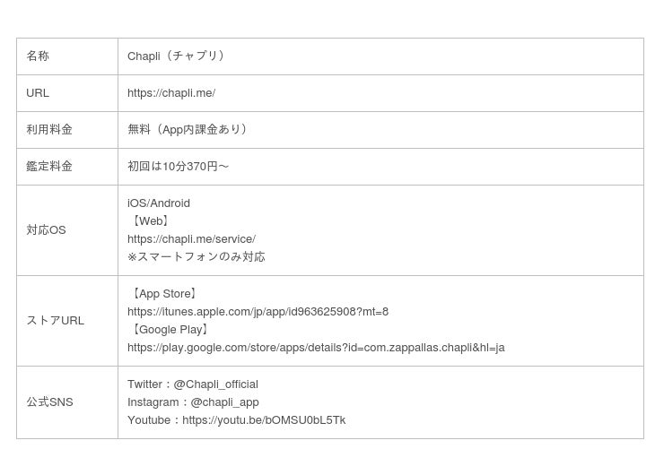Click the ※スマートフォンのみ対応 note
This screenshot has height=475, width=664.
coord(197,257)
